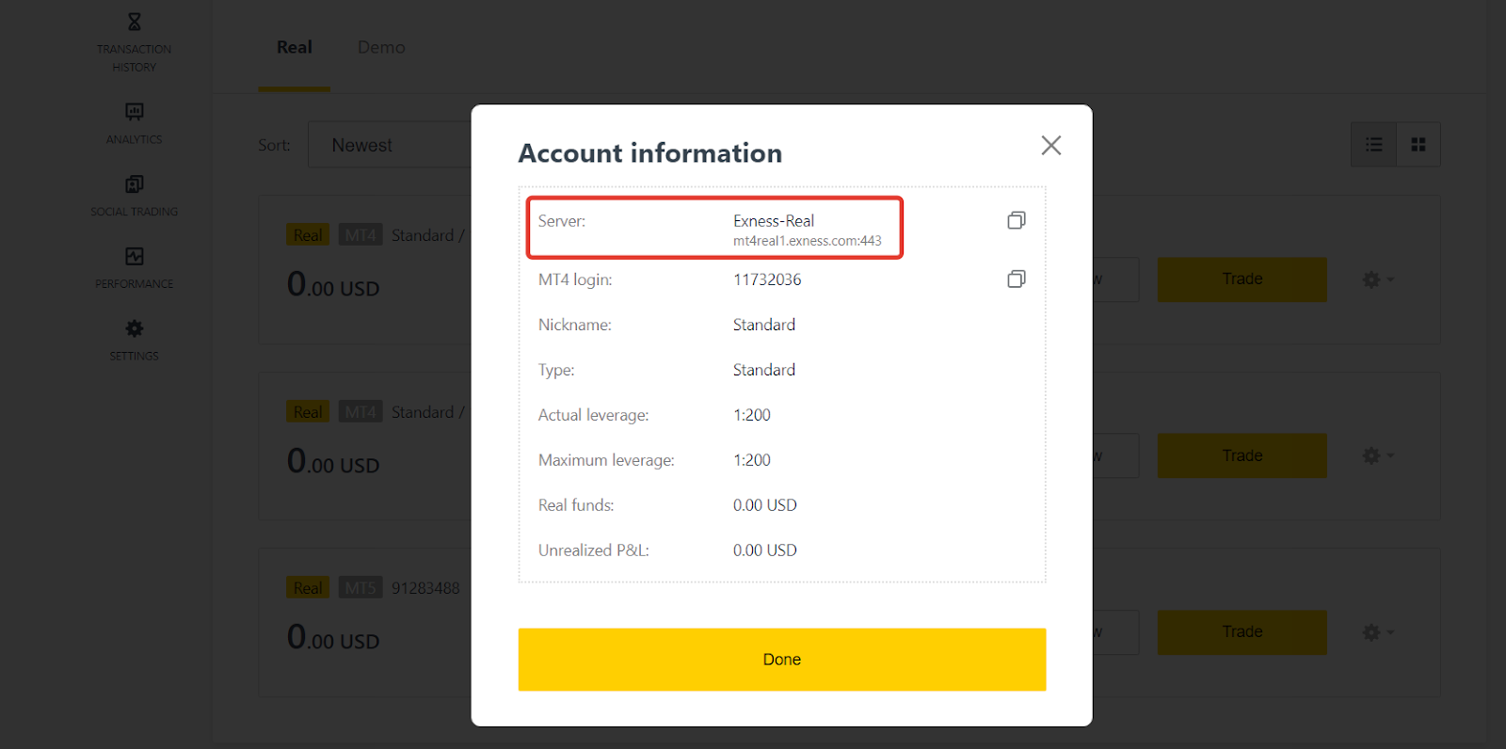Viewport: 1506px width, 749px height.
Task: Open Transaction History in sidebar
Action: pos(135,42)
